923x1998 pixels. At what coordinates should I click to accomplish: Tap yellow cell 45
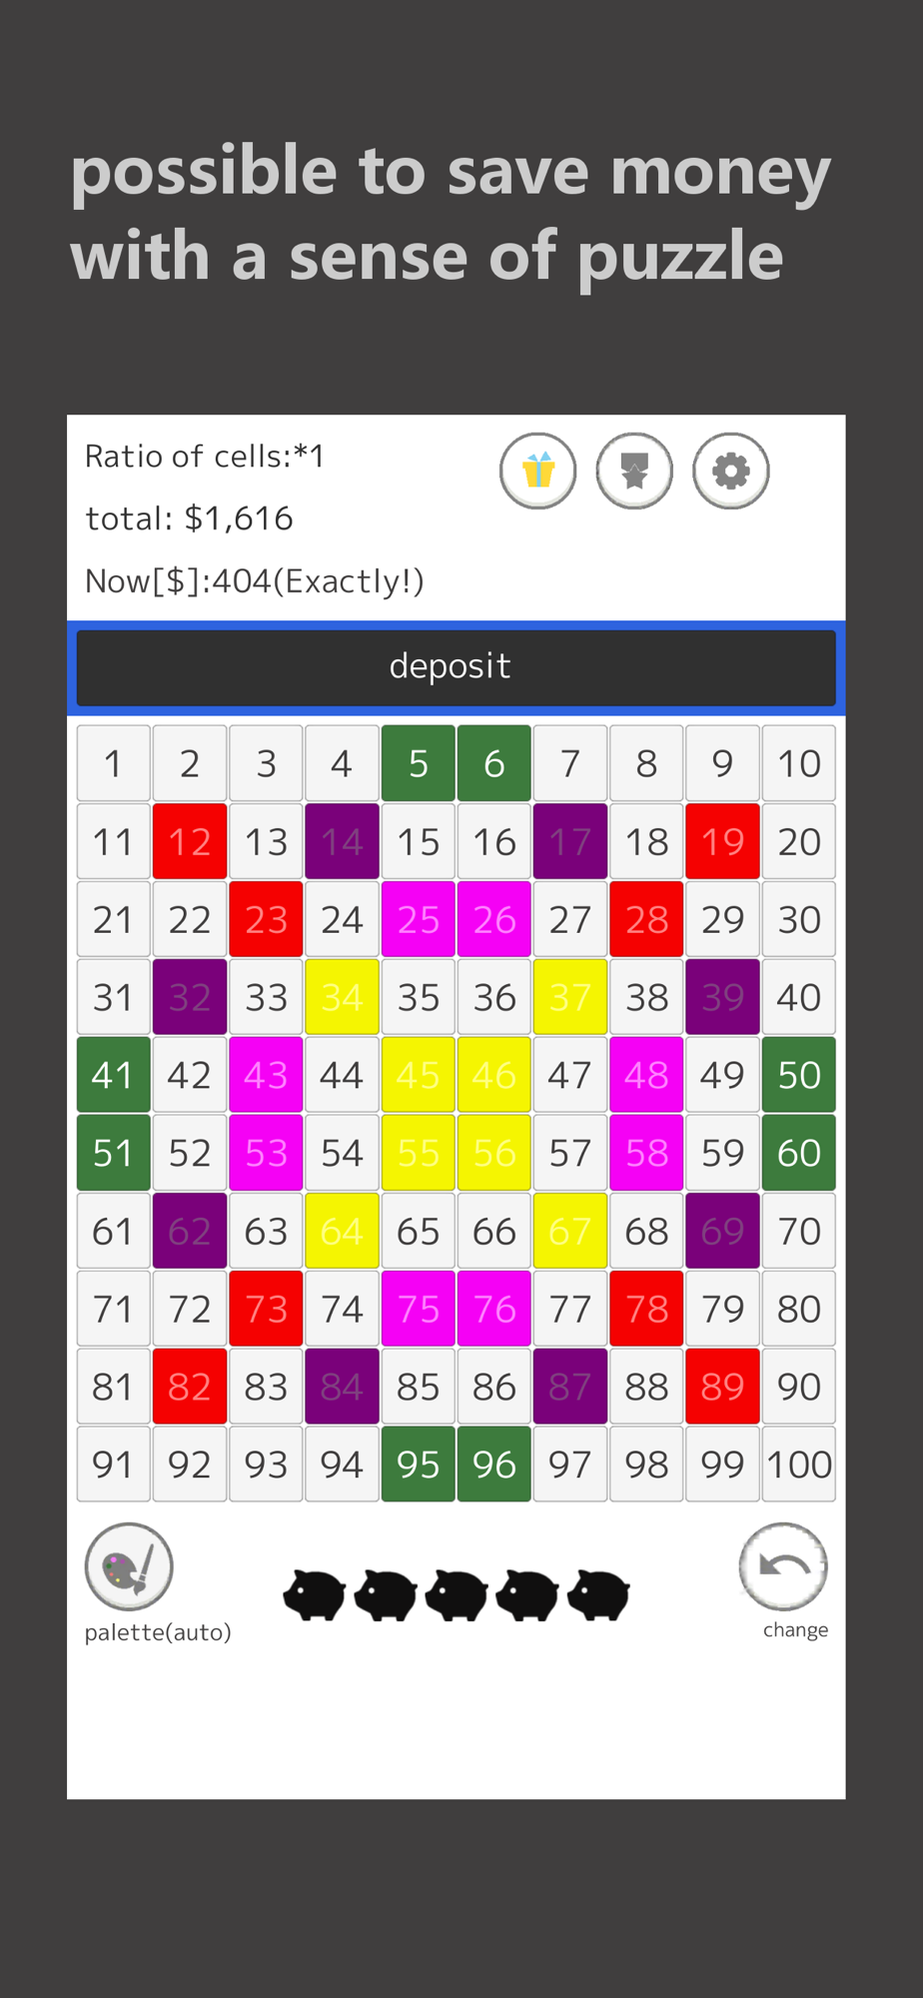[419, 1075]
